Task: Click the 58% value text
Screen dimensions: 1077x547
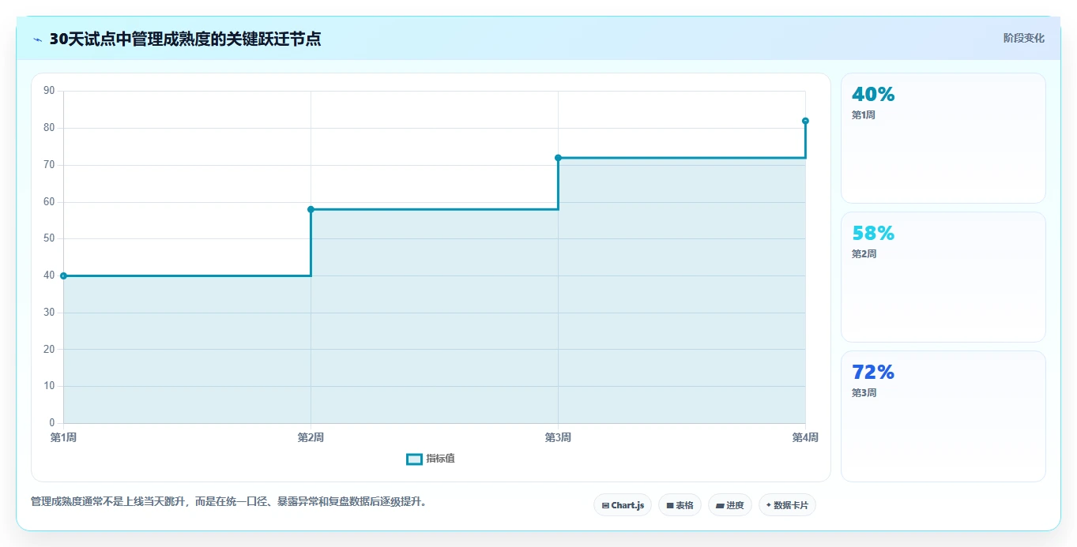Action: point(873,234)
